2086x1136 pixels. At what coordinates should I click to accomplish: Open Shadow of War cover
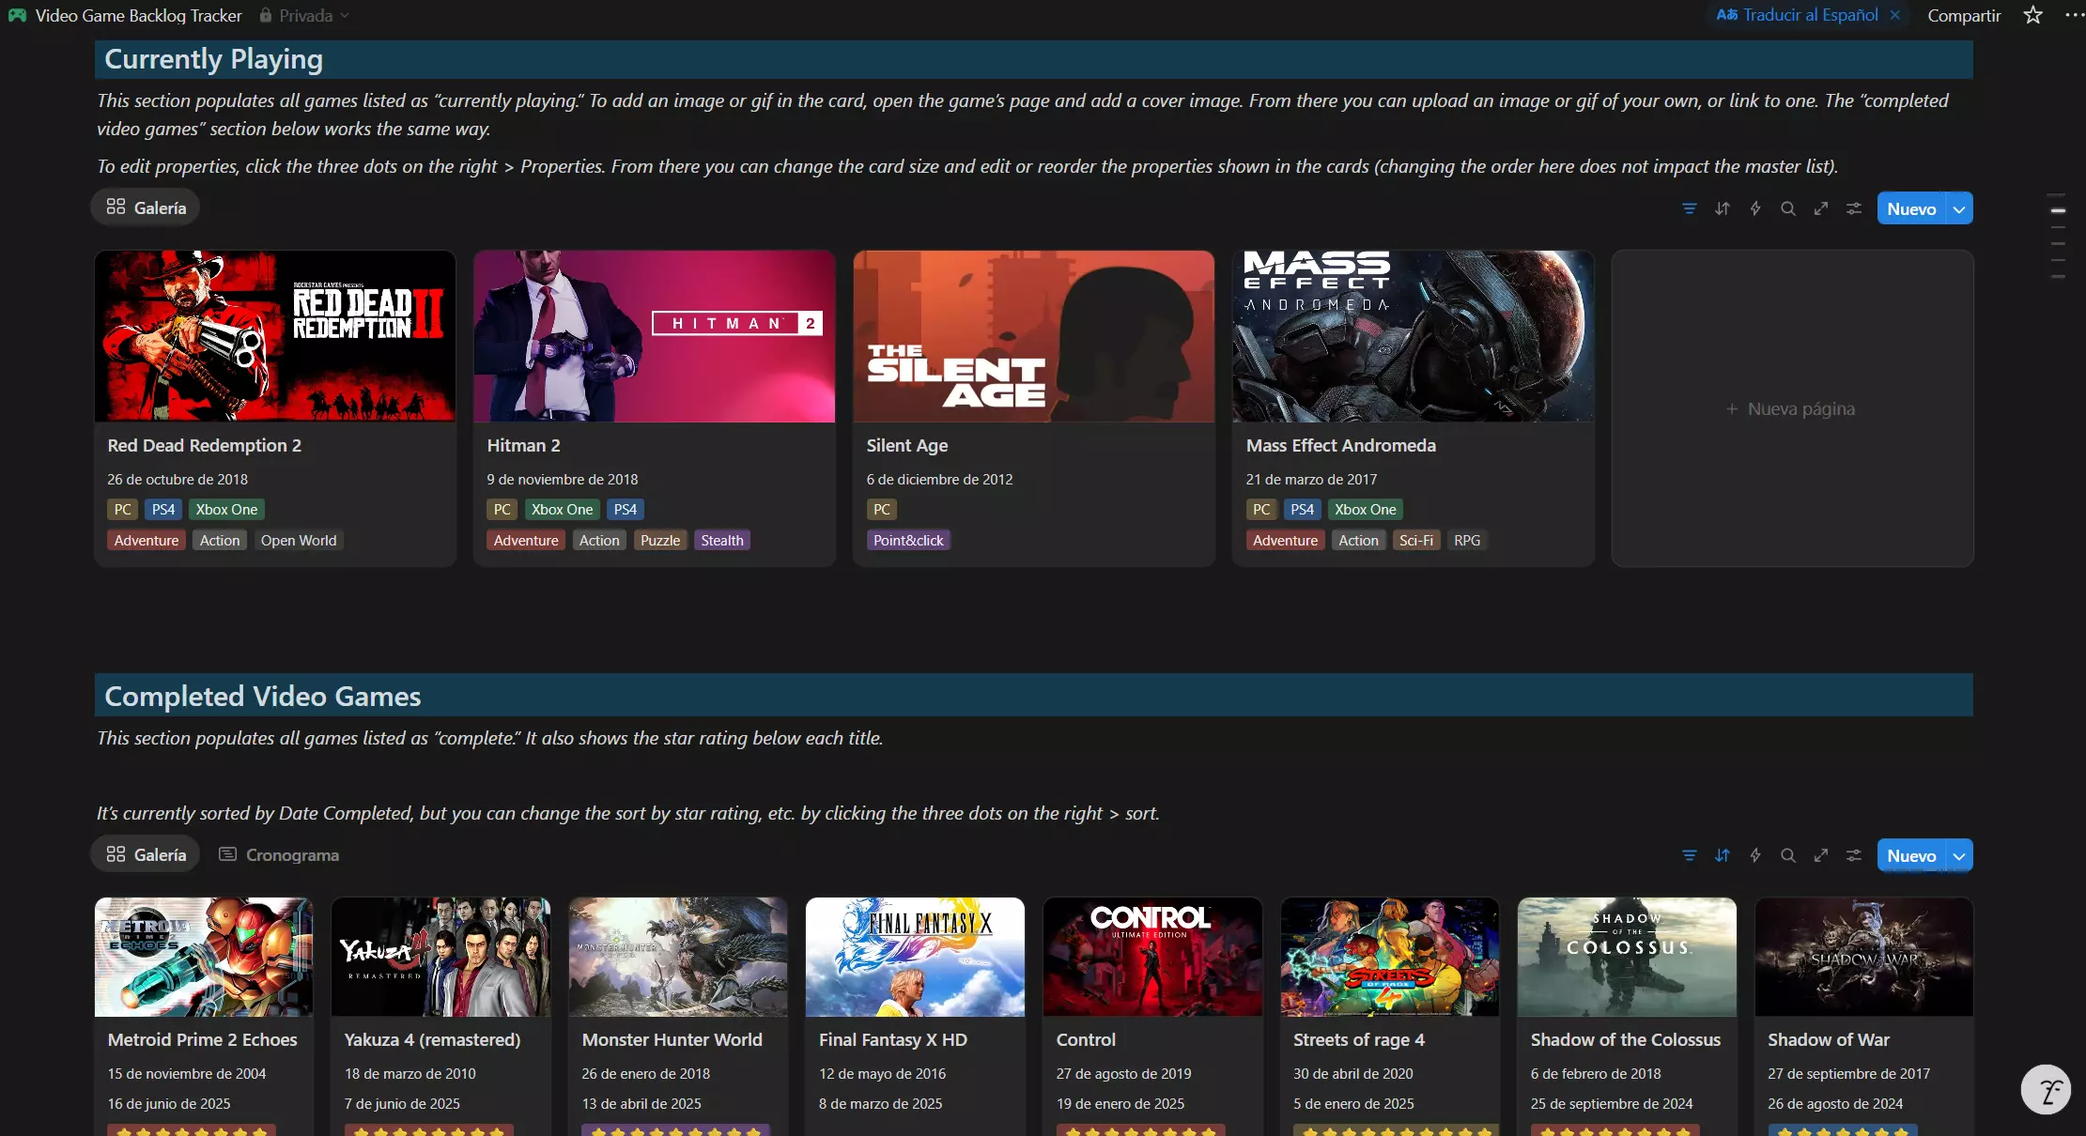tap(1863, 957)
